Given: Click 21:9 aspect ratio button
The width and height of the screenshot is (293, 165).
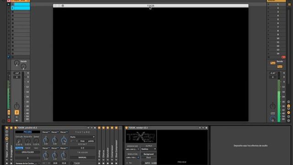Looking at the screenshot, I should (x=64, y=163).
